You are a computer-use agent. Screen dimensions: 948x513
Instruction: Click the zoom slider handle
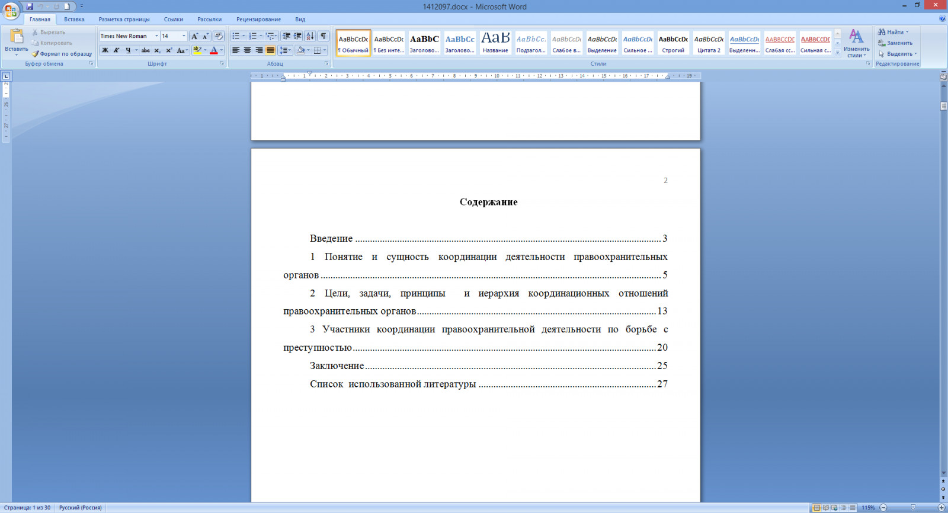click(913, 508)
